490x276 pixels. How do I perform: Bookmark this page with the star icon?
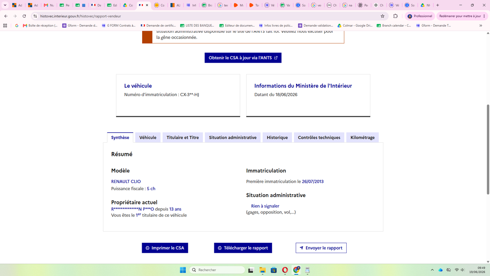(x=383, y=16)
